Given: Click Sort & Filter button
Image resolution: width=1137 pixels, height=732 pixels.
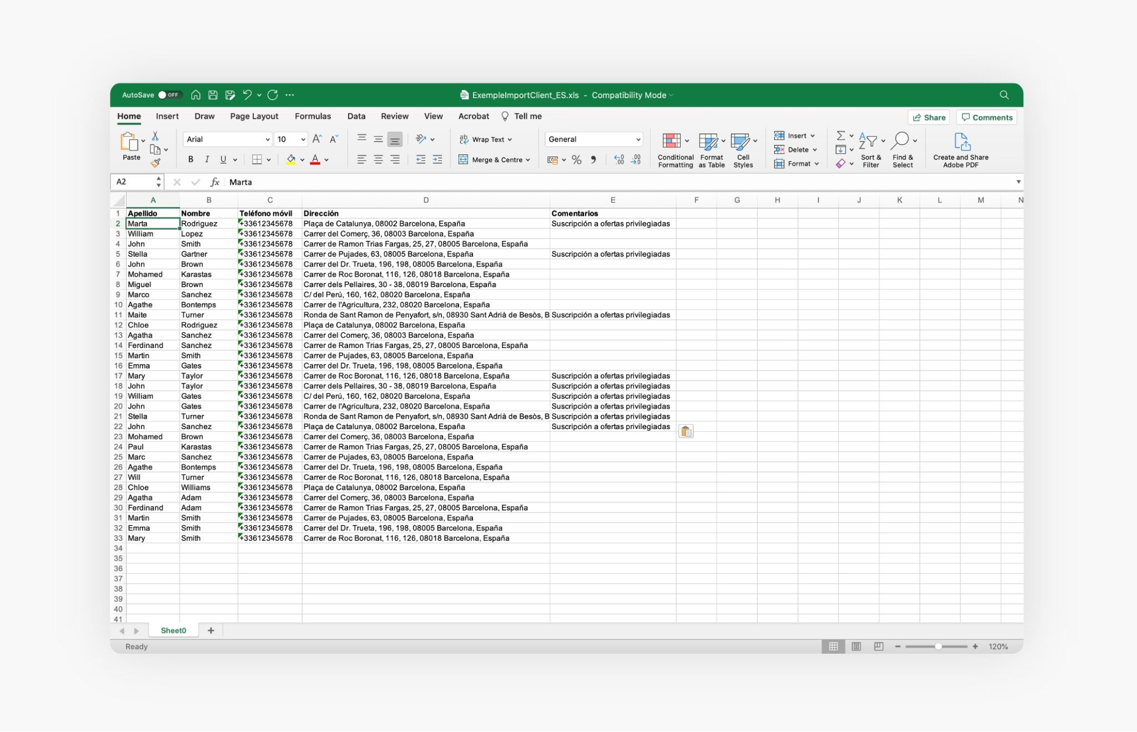Looking at the screenshot, I should coord(871,150).
